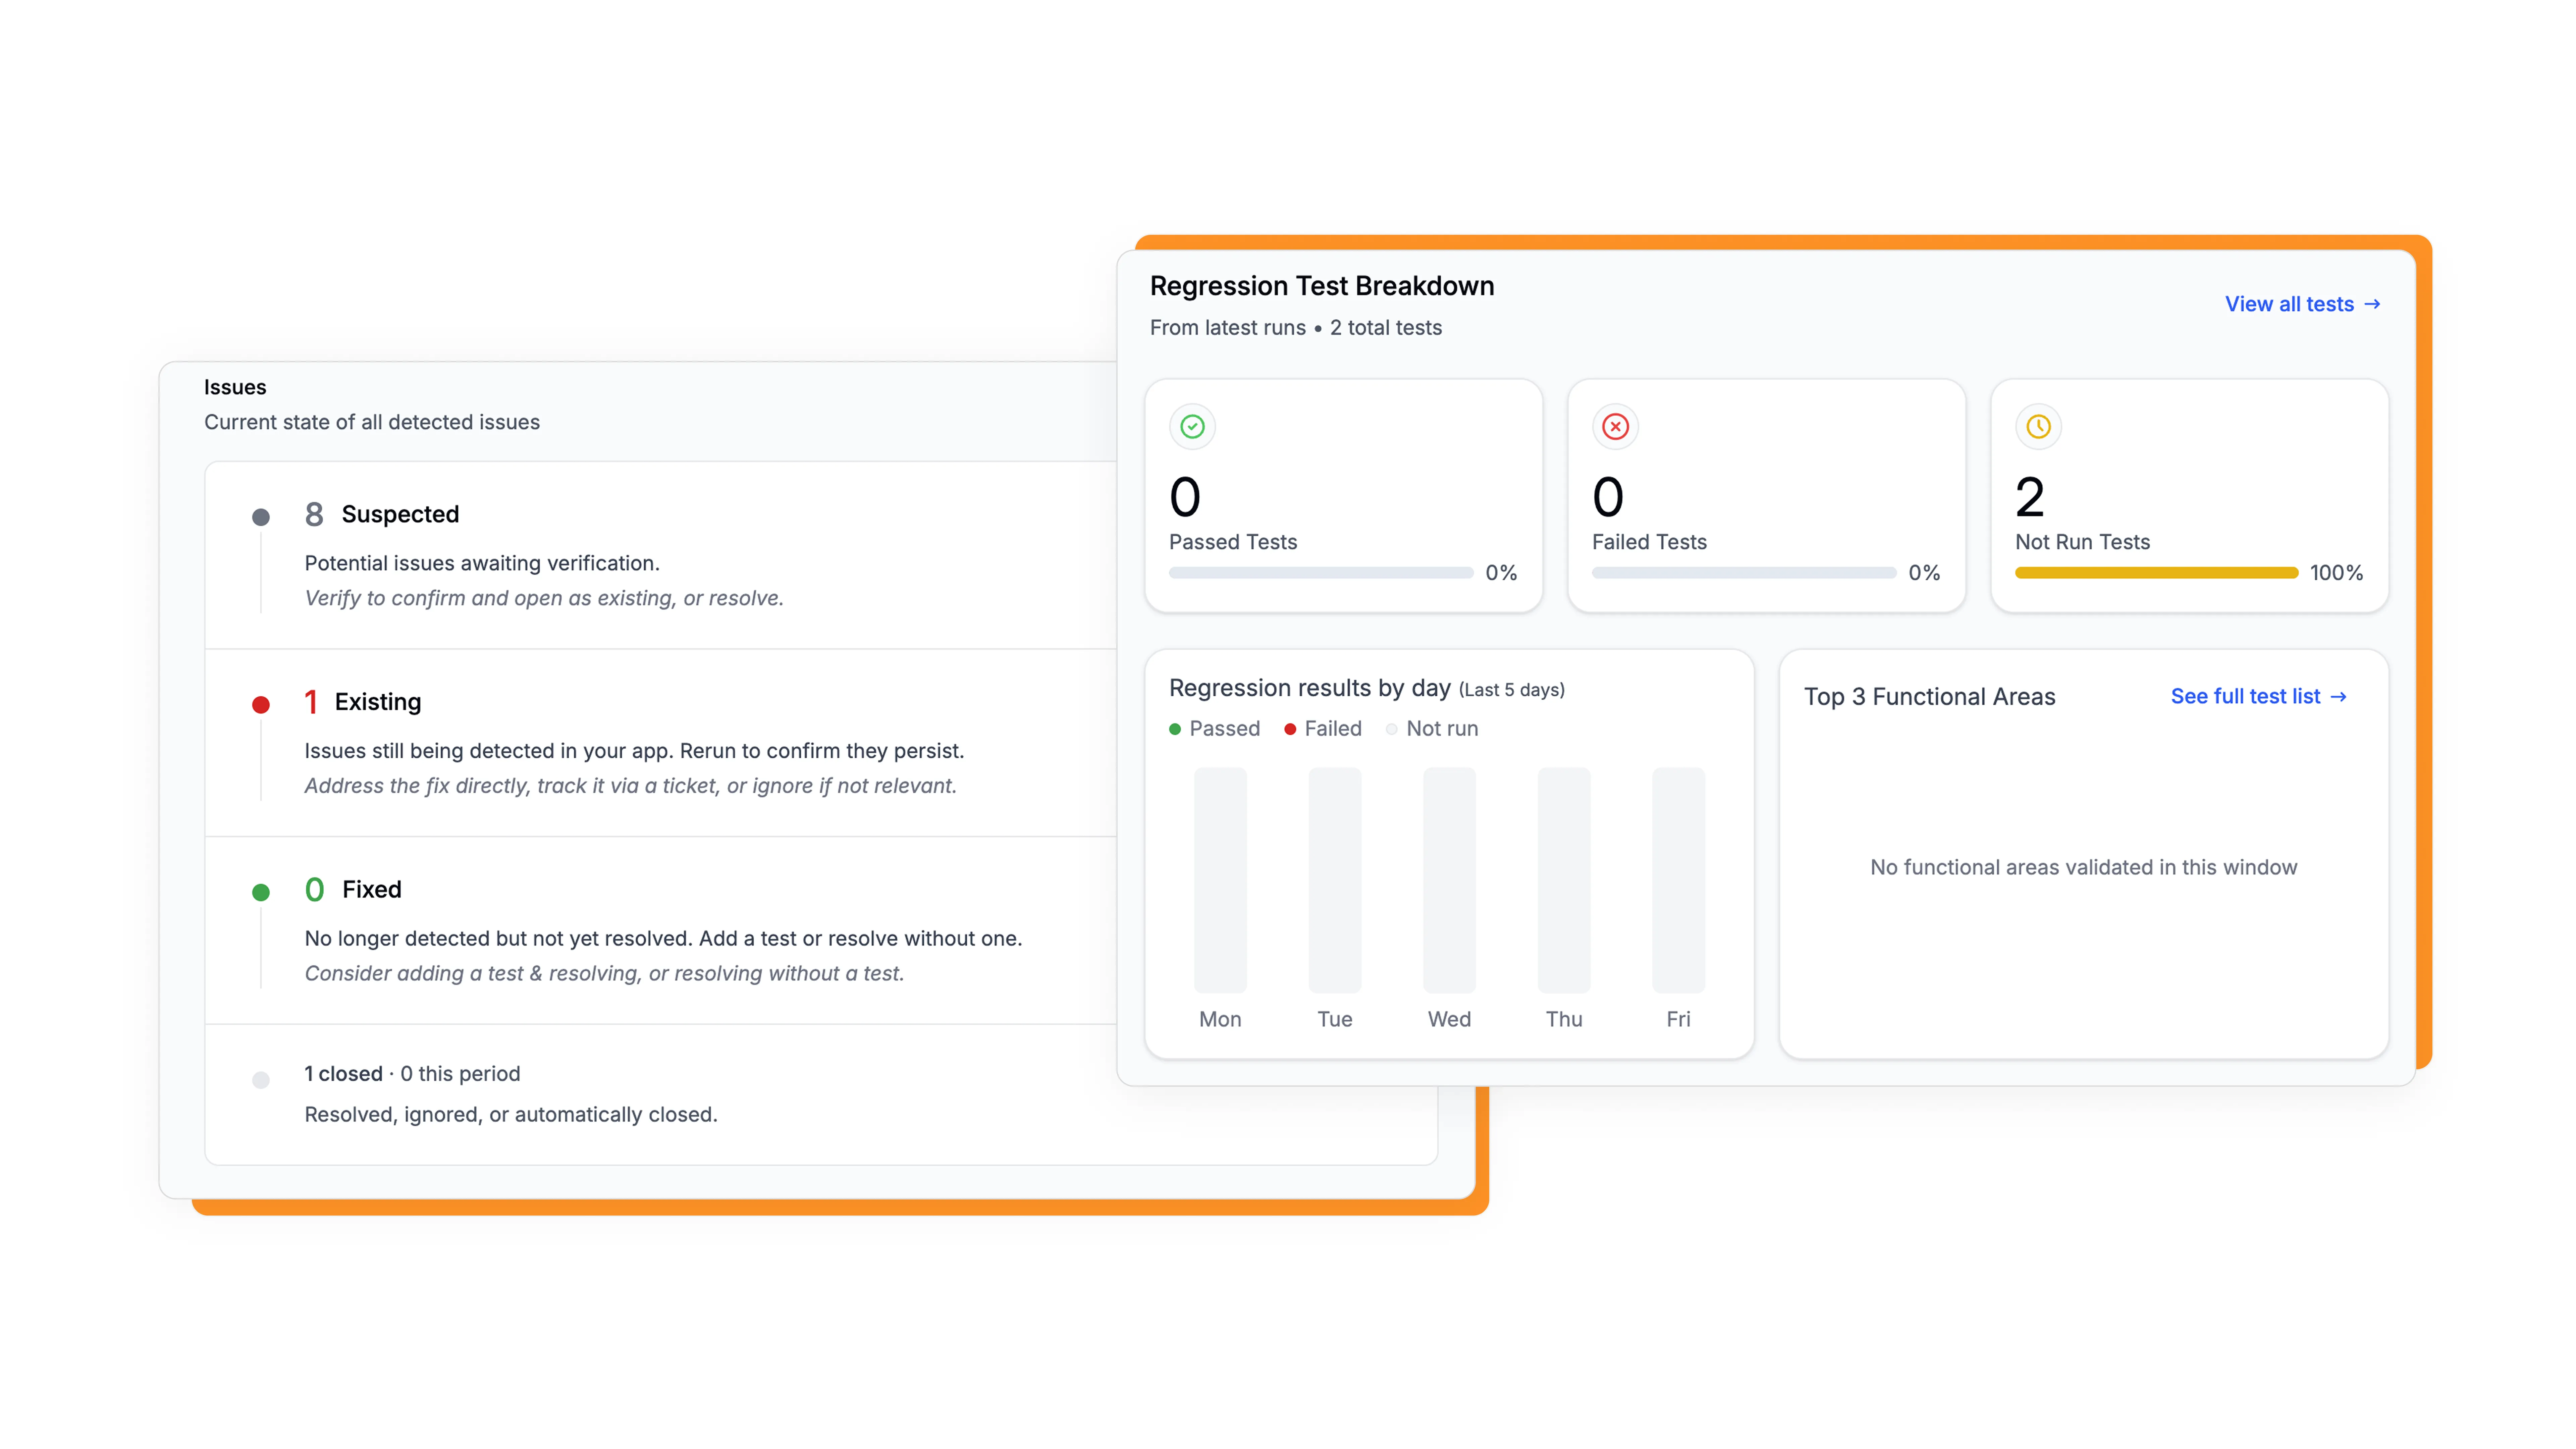Select the Thu bar in the chart
The image size is (2576, 1449).
[x=1564, y=880]
